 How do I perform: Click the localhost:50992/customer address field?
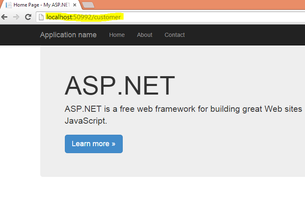click(170, 17)
